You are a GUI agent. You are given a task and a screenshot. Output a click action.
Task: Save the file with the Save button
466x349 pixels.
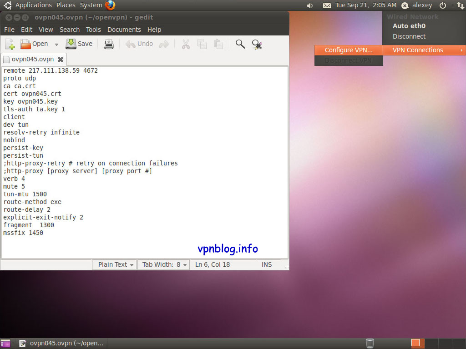pyautogui.click(x=79, y=44)
